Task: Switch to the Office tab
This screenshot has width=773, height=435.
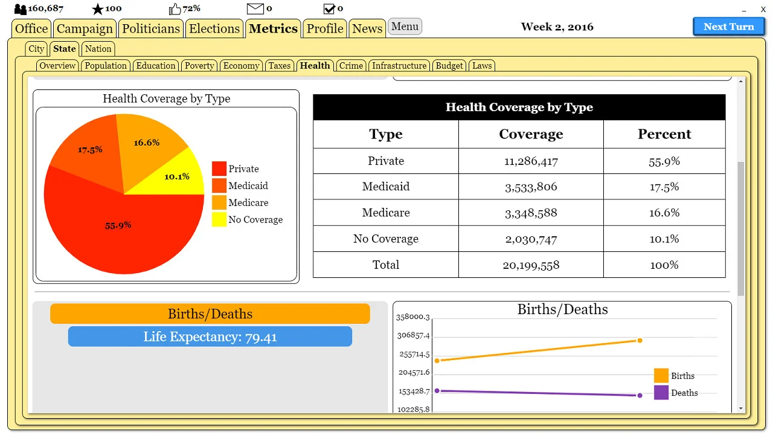Action: point(31,28)
